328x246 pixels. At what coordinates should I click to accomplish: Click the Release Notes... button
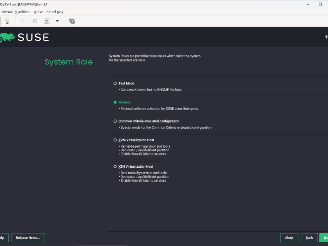click(x=28, y=238)
